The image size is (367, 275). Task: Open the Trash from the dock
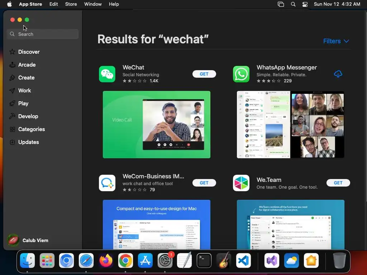[x=339, y=260]
